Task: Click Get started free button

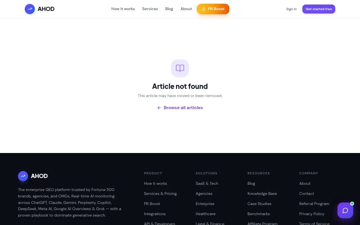Action: coord(319,9)
